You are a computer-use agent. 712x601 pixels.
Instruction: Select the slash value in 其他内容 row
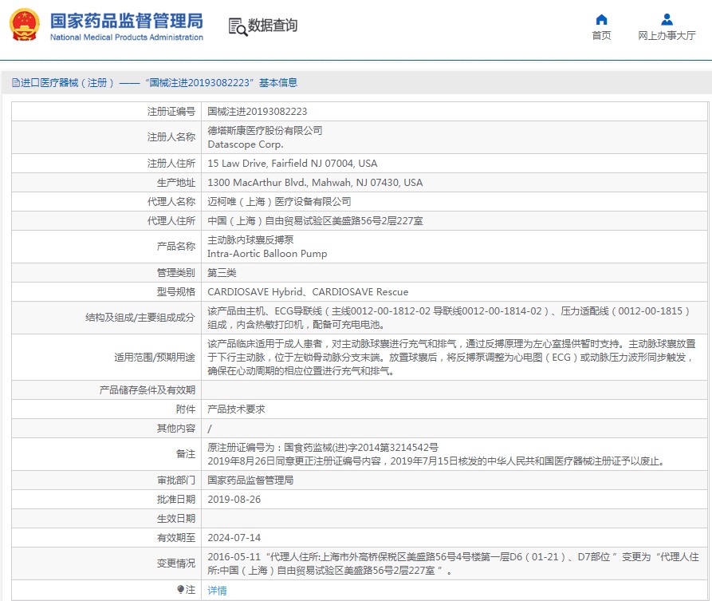point(210,429)
